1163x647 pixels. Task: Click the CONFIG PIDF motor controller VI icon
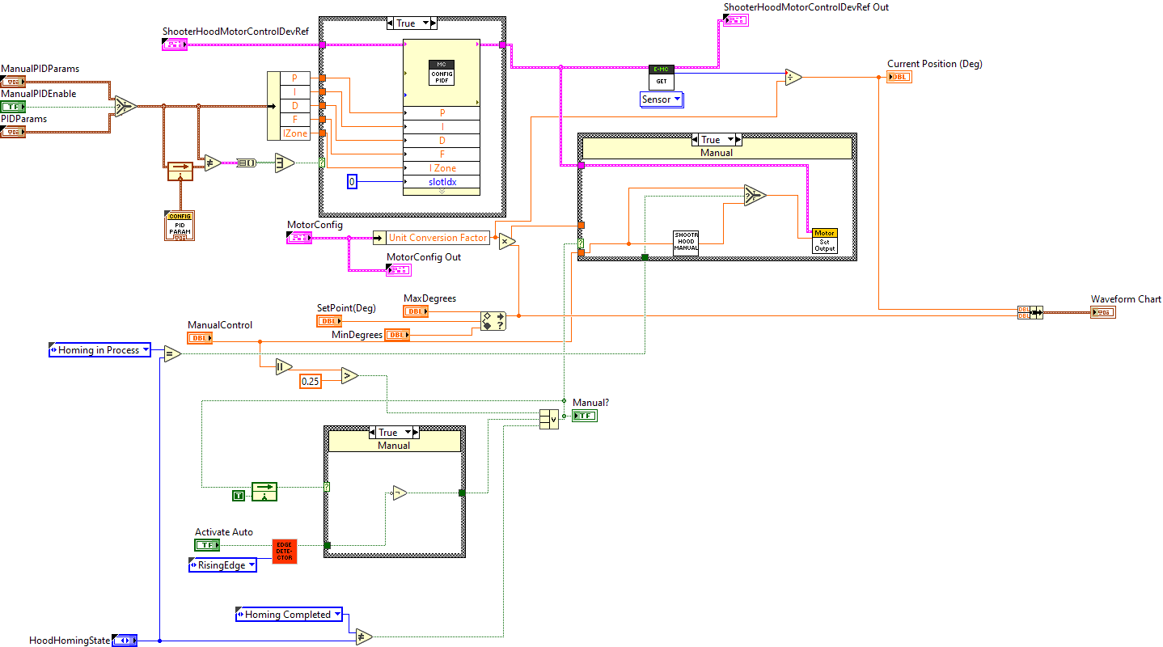442,73
